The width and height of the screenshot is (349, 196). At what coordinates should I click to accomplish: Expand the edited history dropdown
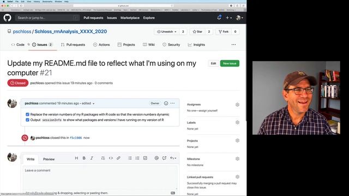88,103
